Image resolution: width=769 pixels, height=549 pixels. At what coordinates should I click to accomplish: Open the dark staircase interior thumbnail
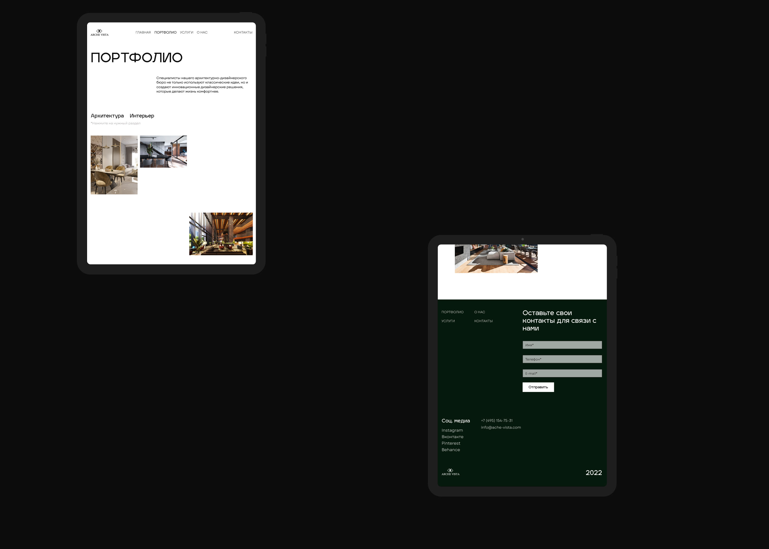pyautogui.click(x=163, y=152)
